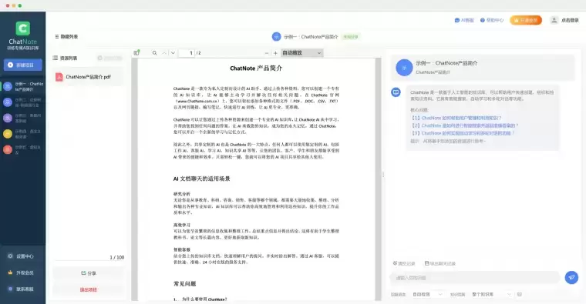Click the AI assistant link in top bar
Image resolution: width=586 pixels, height=304 pixels.
coord(464,20)
